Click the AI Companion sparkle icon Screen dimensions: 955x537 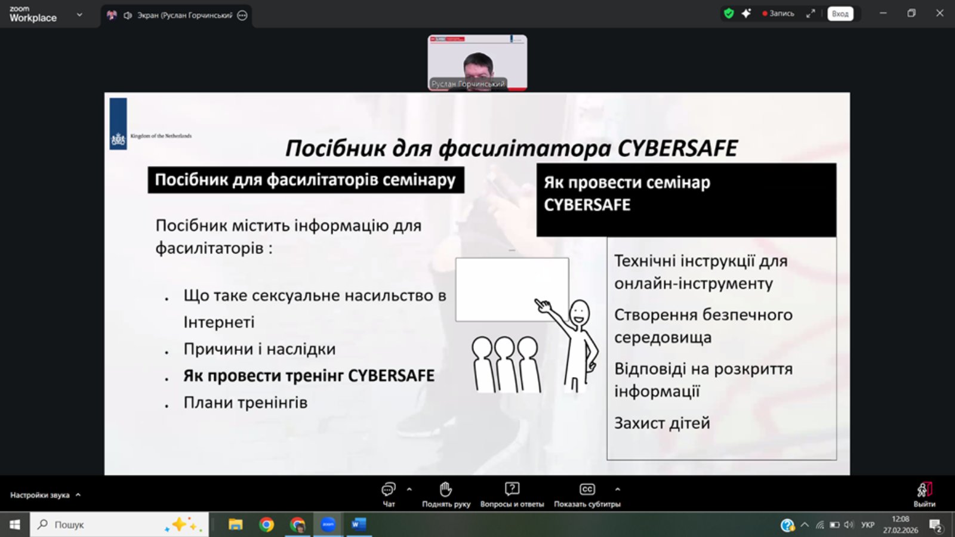[x=746, y=14]
